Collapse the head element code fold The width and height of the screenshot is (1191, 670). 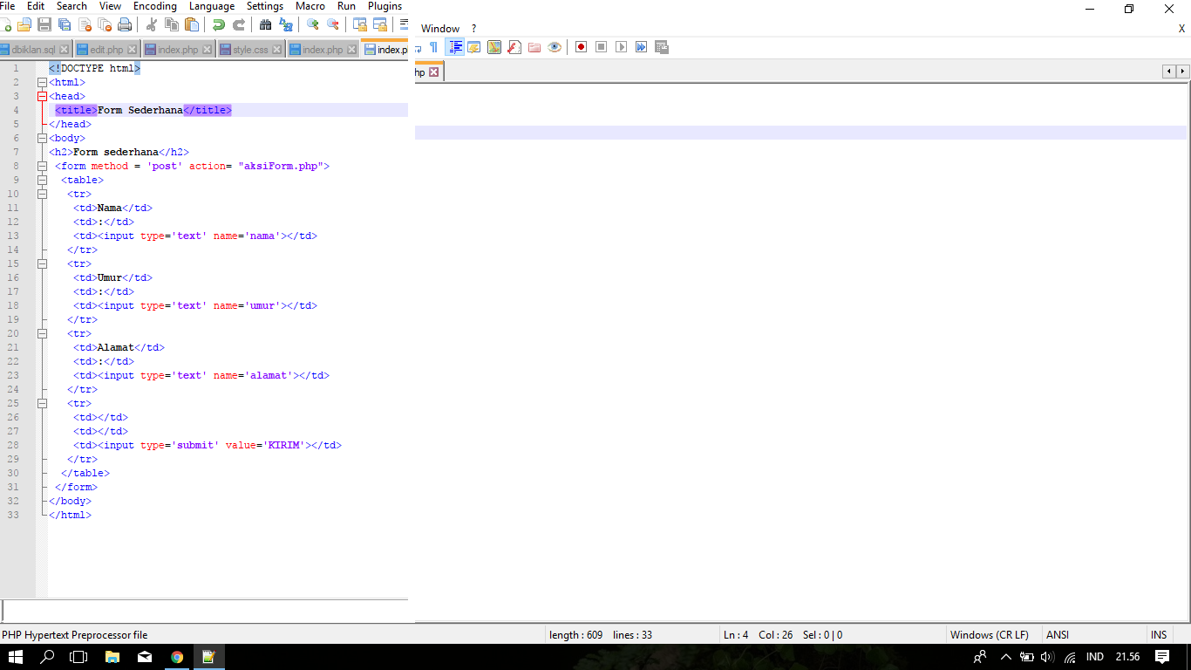43,96
